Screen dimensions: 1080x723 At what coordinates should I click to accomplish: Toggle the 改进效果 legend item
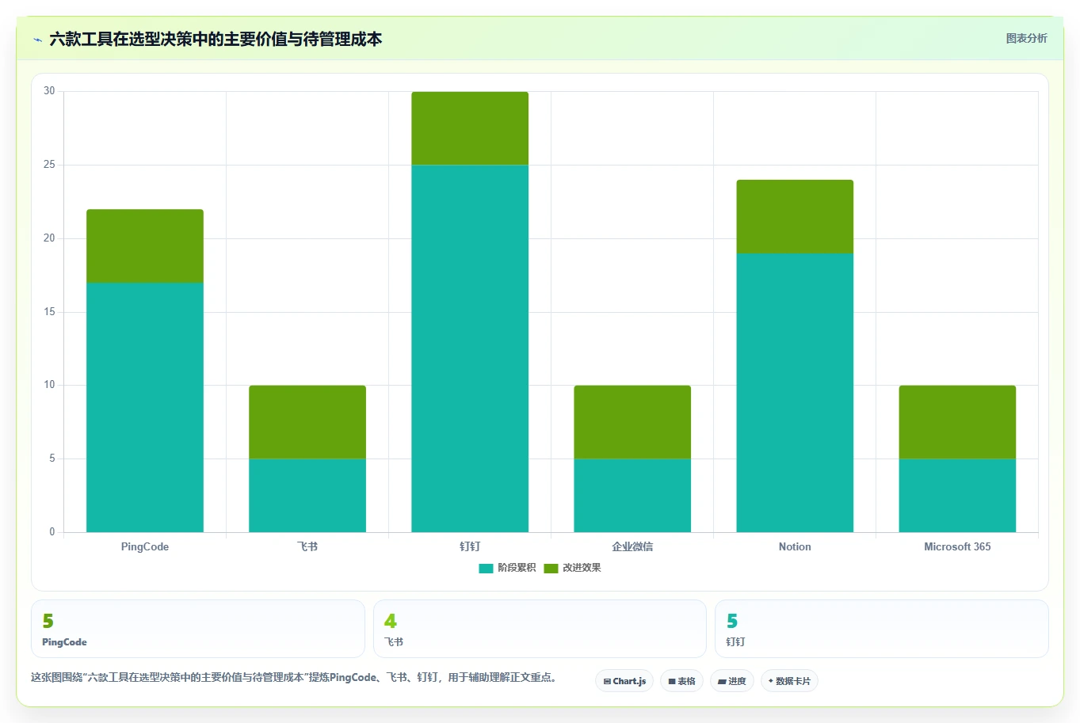572,568
